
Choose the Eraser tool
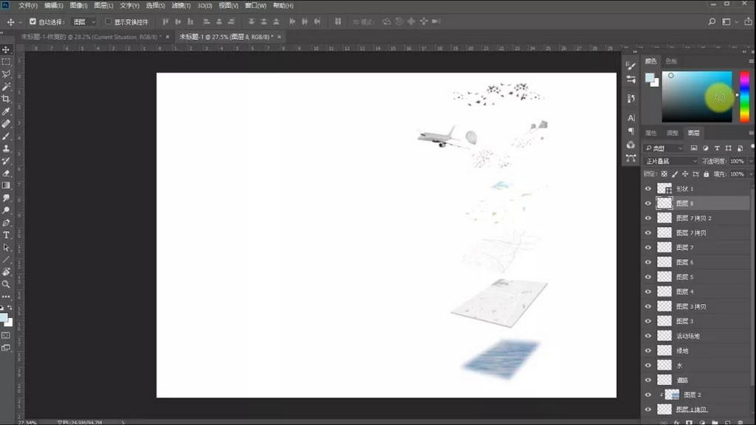6,173
